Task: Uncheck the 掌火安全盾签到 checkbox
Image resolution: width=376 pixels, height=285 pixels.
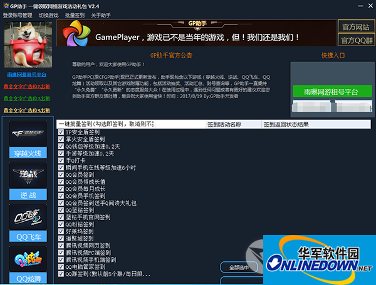Action: coord(61,139)
